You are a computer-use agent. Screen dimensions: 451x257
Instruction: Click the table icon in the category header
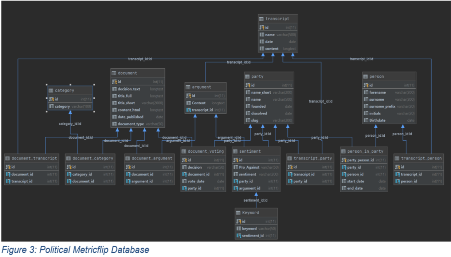(51, 91)
